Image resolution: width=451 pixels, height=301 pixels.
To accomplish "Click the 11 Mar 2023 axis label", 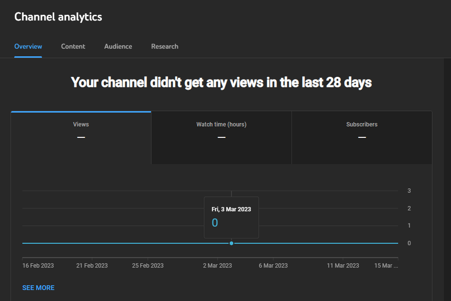I will [x=343, y=266].
